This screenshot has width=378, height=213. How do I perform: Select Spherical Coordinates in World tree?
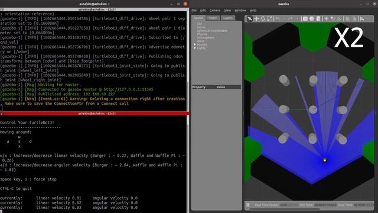click(x=212, y=31)
